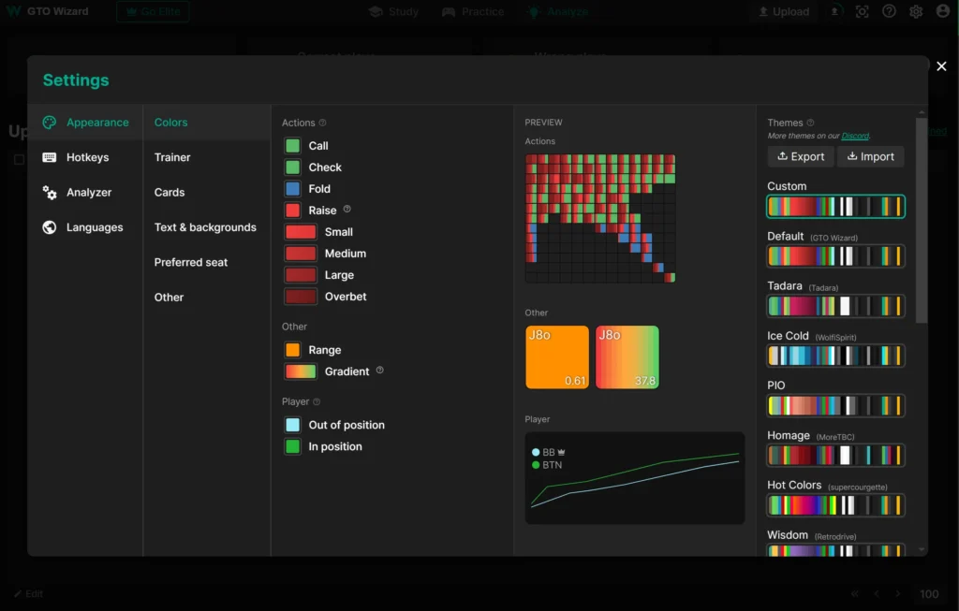Click the Upload button in top bar
Viewport: 959px width, 611px height.
tap(784, 11)
